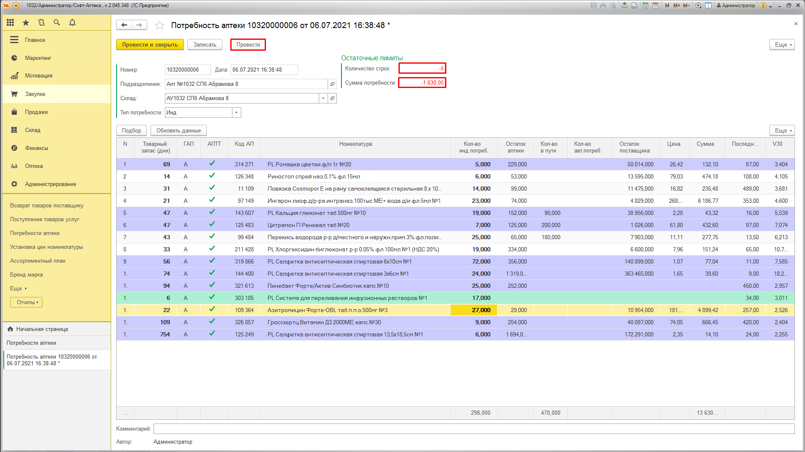Screen dimensions: 805x452
Task: Open the Продажи section in sidebar
Action: 36,112
